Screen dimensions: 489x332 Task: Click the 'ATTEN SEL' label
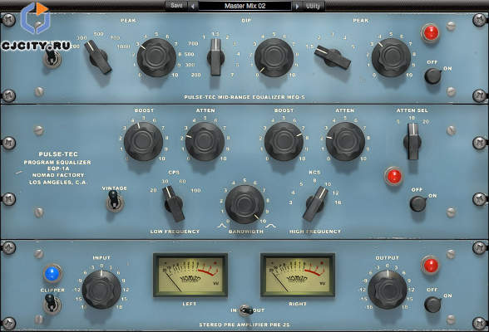(x=412, y=110)
